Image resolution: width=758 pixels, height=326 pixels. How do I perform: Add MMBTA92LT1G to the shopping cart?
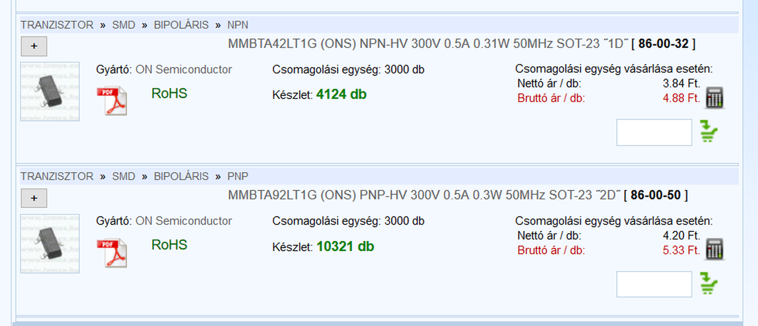(x=709, y=283)
